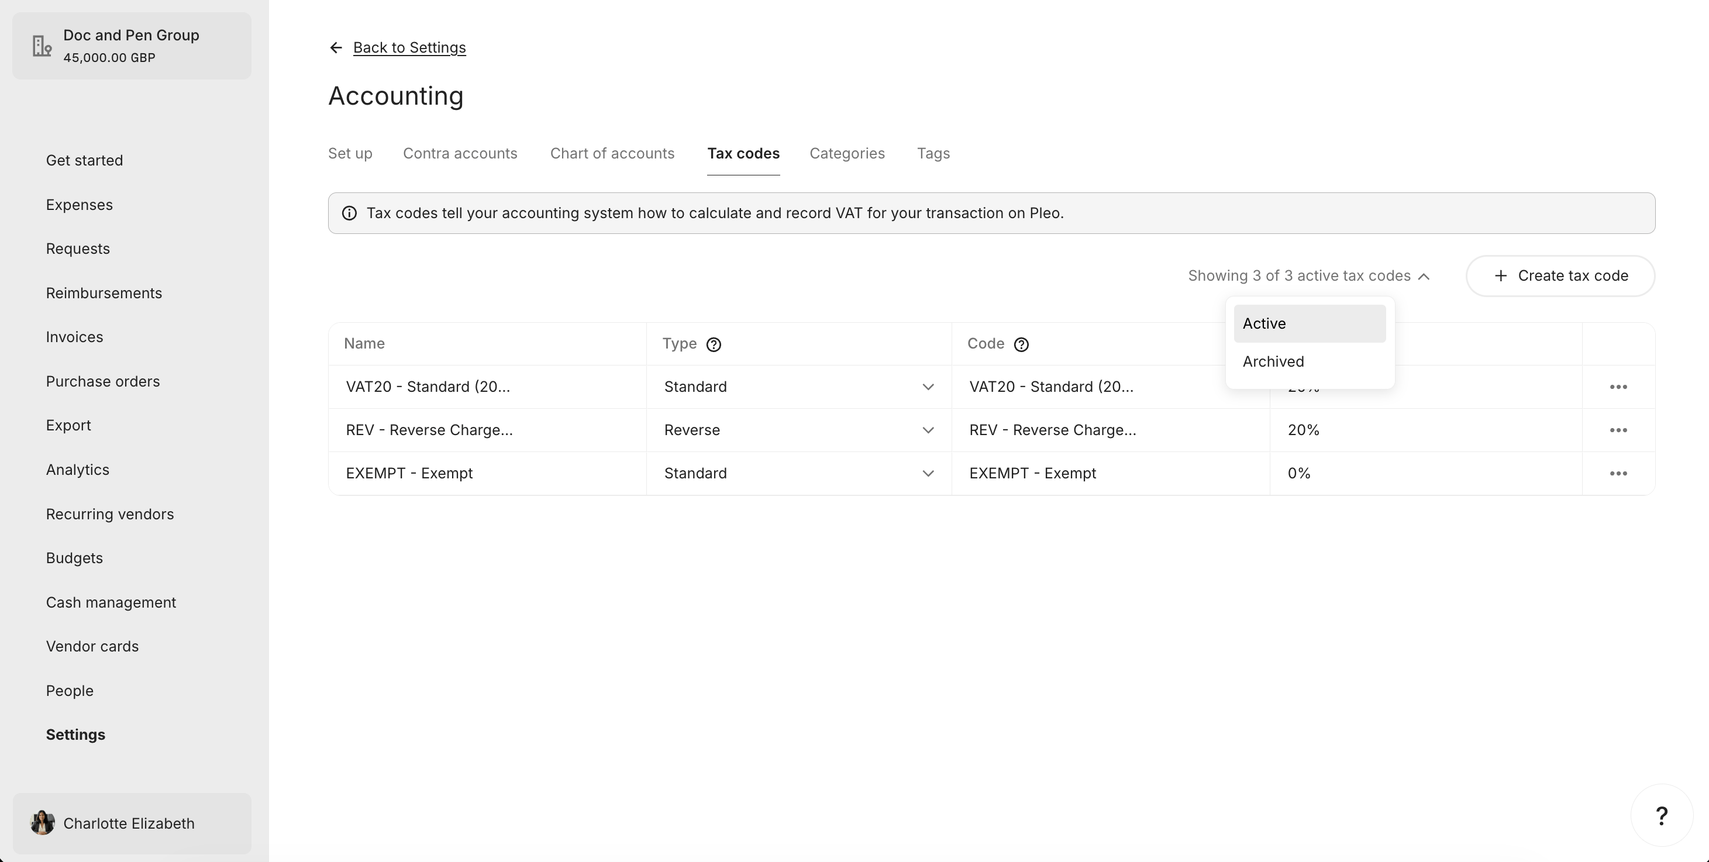Edit the REV - Reverse Charge name field
The image size is (1709, 862).
click(x=488, y=430)
